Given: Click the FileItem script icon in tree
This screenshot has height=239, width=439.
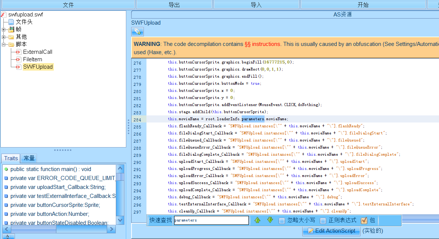Looking at the screenshot, I should click(x=18, y=59).
